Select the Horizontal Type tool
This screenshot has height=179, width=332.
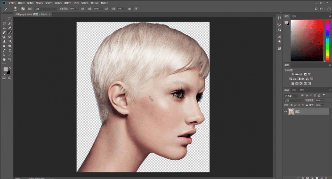(10, 50)
